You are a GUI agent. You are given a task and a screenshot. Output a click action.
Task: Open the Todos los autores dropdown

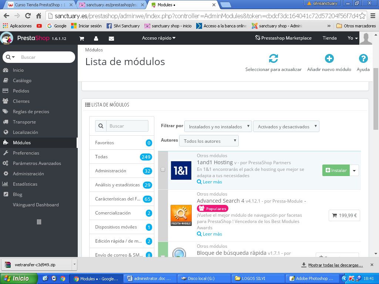(x=209, y=141)
